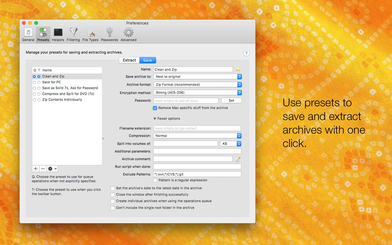
Task: Select the queue radio button for 'Save for PC'
Action: coord(34,82)
